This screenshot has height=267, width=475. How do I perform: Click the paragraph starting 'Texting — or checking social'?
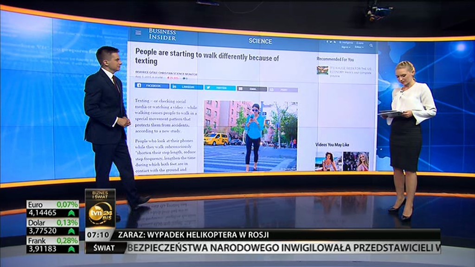166,116
